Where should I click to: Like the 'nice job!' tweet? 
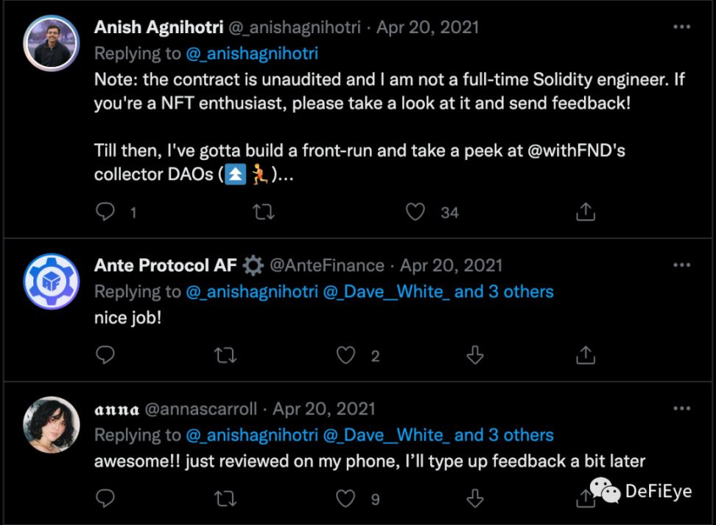tap(345, 355)
